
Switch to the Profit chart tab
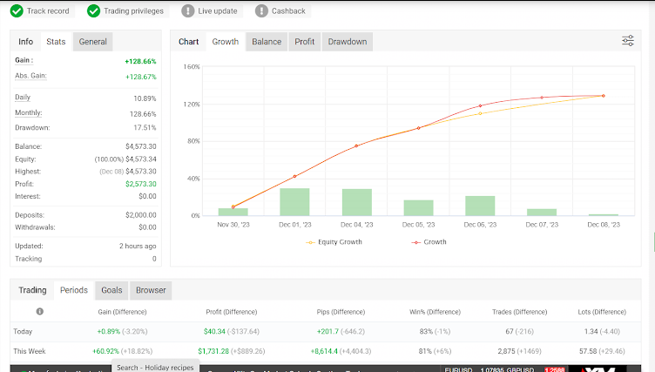pos(305,42)
